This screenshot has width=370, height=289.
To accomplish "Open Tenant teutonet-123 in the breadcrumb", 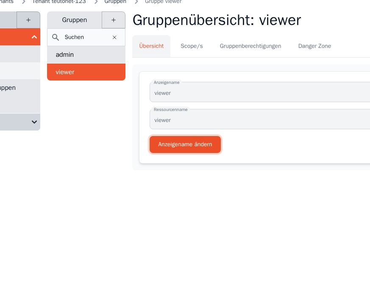I will [x=59, y=2].
